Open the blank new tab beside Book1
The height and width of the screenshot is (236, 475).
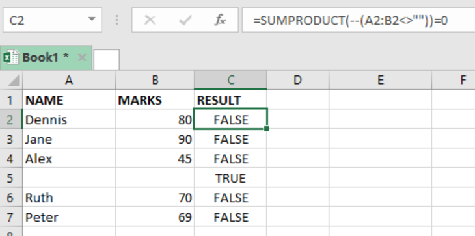click(106, 59)
